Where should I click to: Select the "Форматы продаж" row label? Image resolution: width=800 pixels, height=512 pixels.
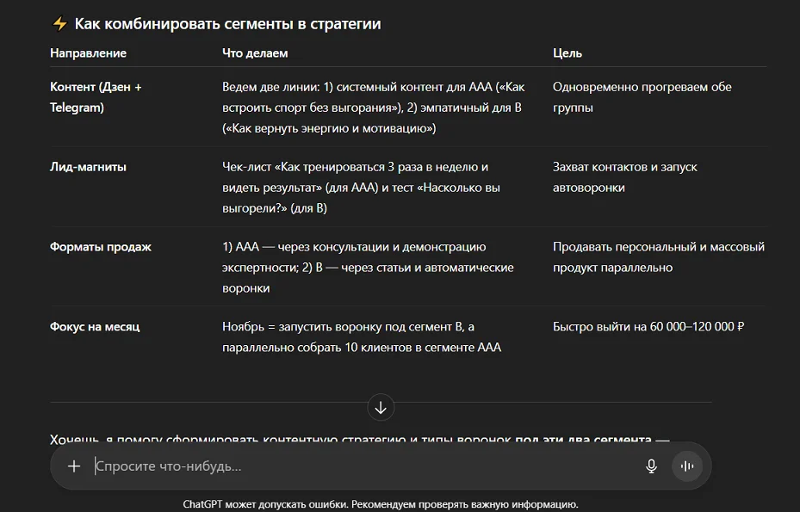click(x=101, y=247)
